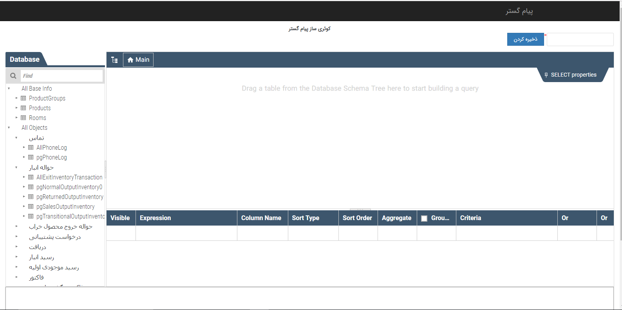Click the magnifier search icon in Database panel
Image resolution: width=622 pixels, height=310 pixels.
coord(13,76)
